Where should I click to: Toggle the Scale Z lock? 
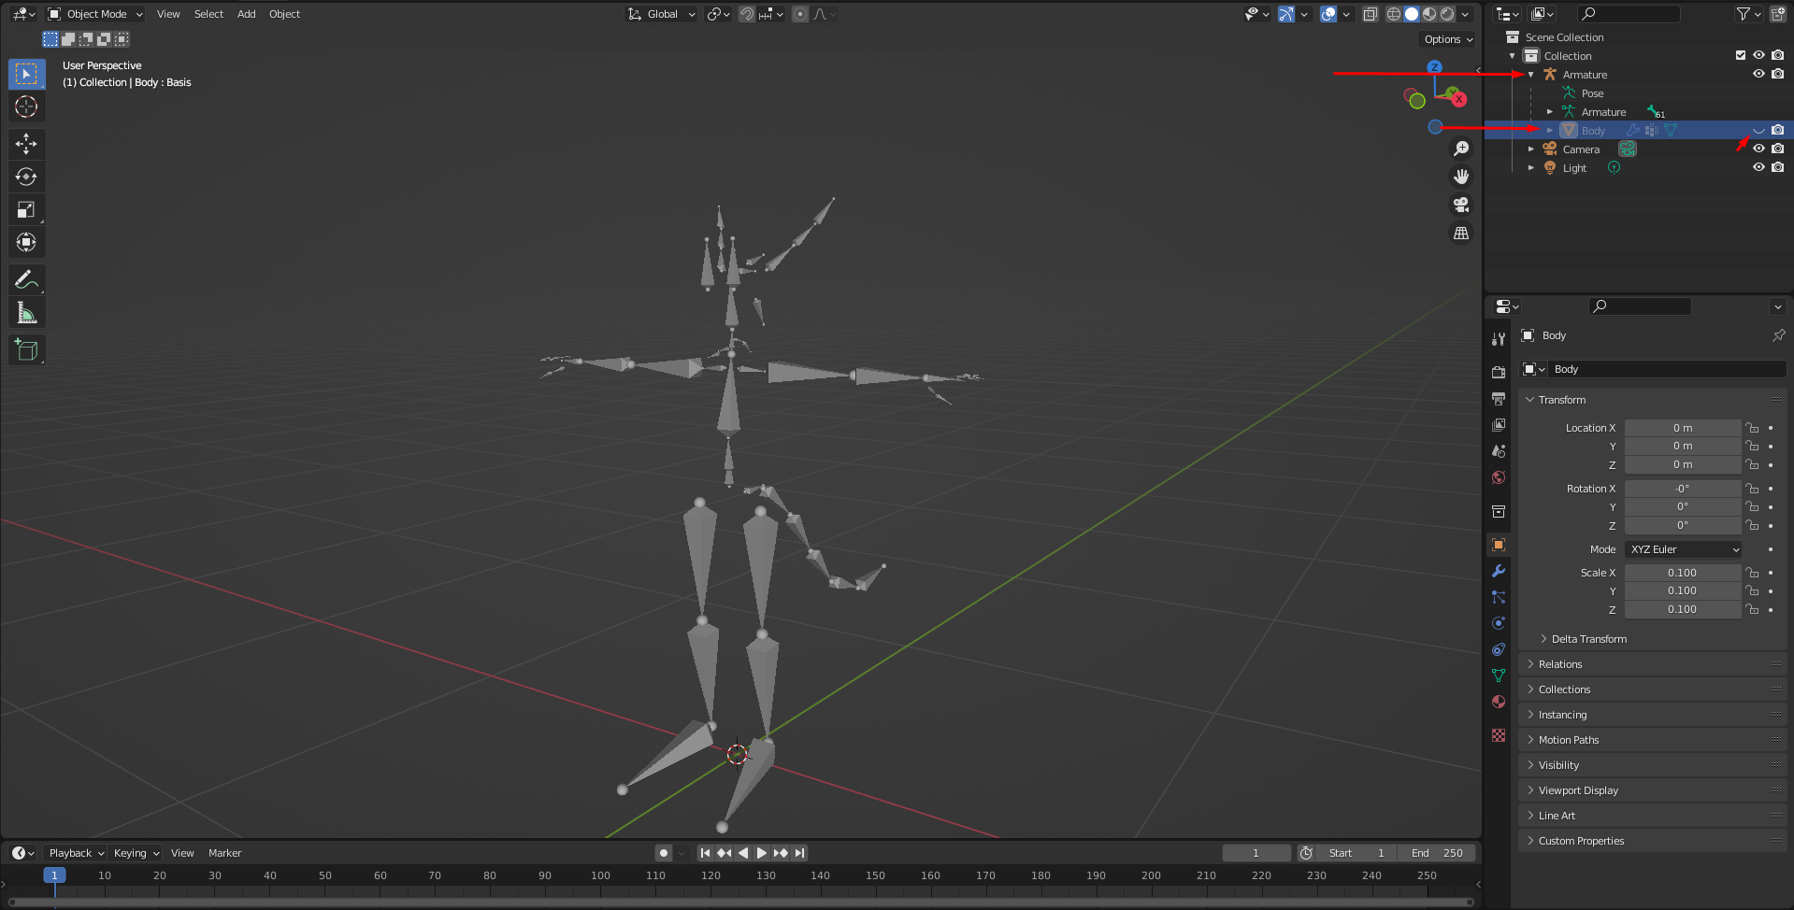point(1753,610)
